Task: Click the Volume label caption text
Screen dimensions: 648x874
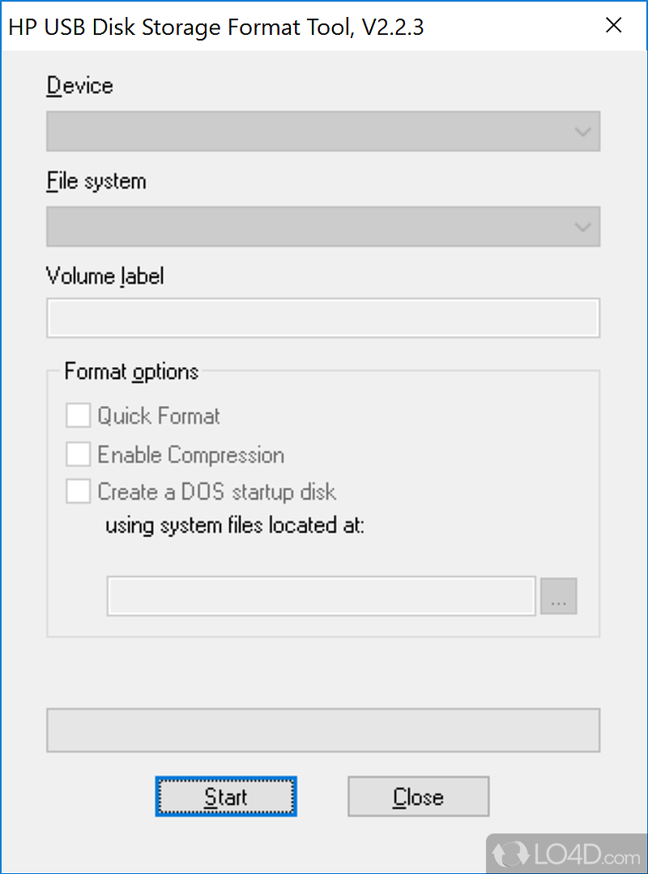Action: [105, 276]
